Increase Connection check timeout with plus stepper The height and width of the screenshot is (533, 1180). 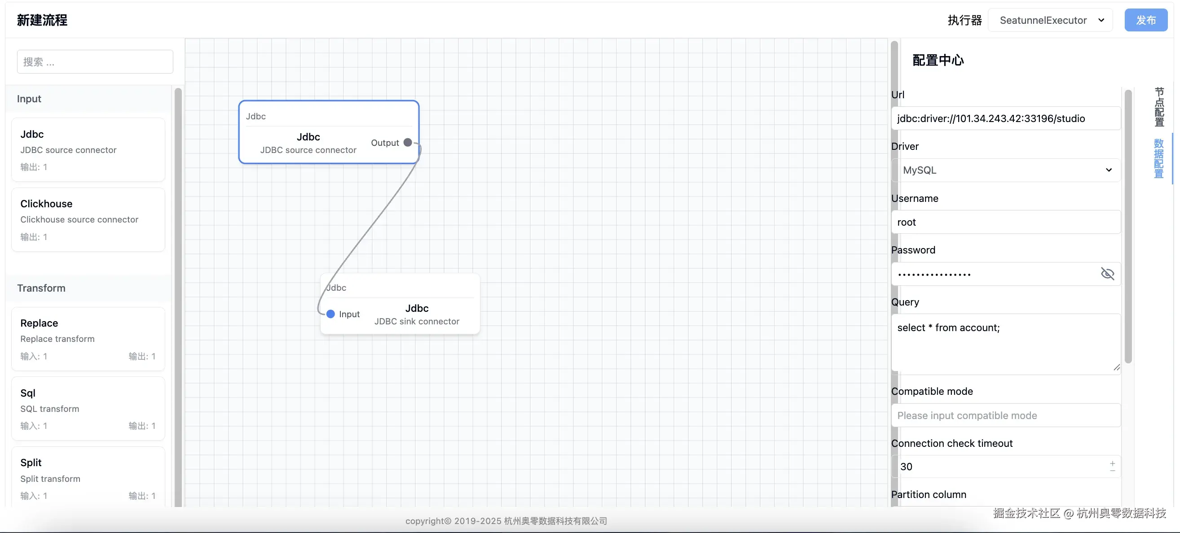pos(1113,463)
